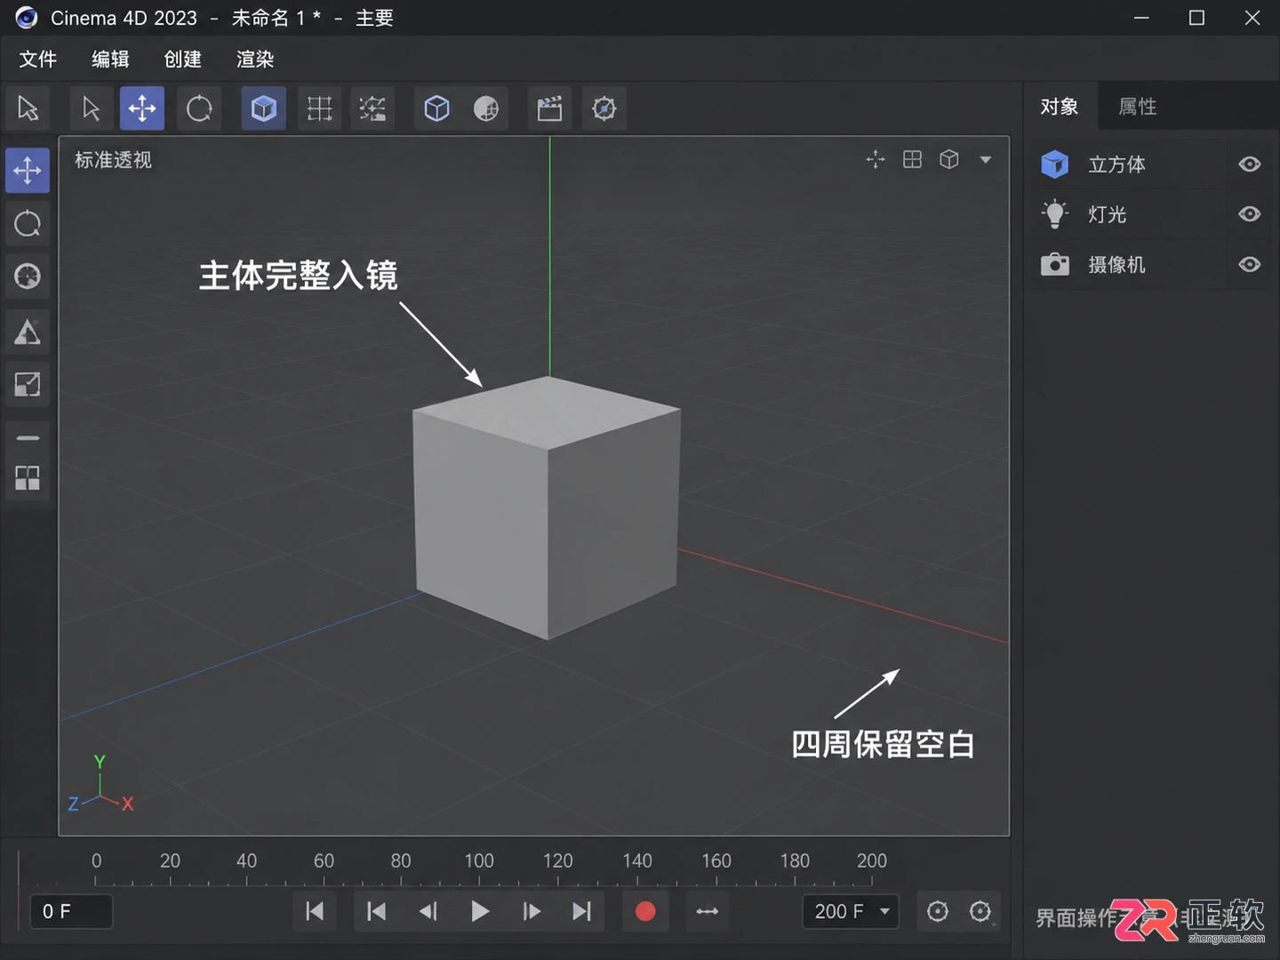Open the grid workplane icon
1280x960 pixels.
pos(319,108)
